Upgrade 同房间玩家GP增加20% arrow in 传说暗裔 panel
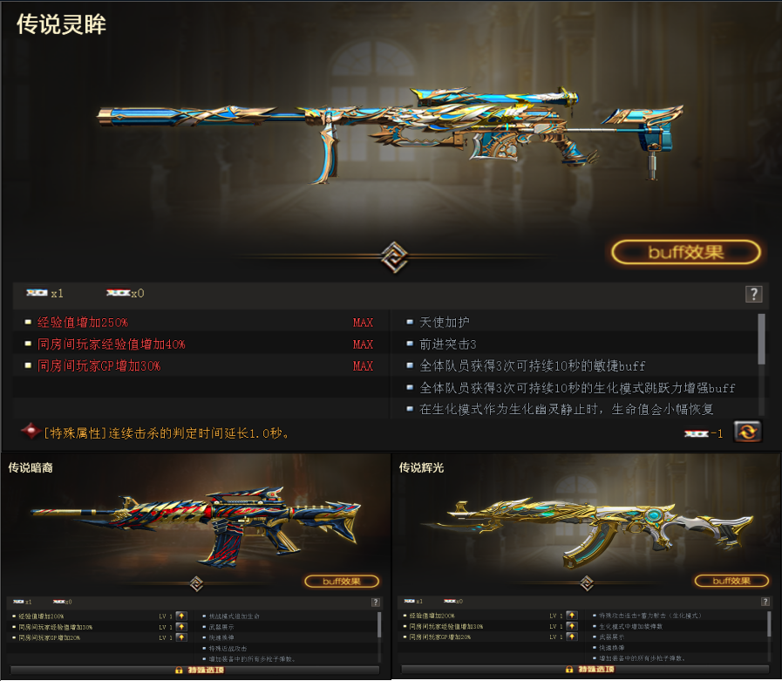 pos(181,637)
